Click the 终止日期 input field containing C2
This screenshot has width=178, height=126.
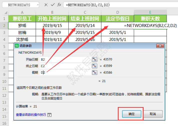66,66
